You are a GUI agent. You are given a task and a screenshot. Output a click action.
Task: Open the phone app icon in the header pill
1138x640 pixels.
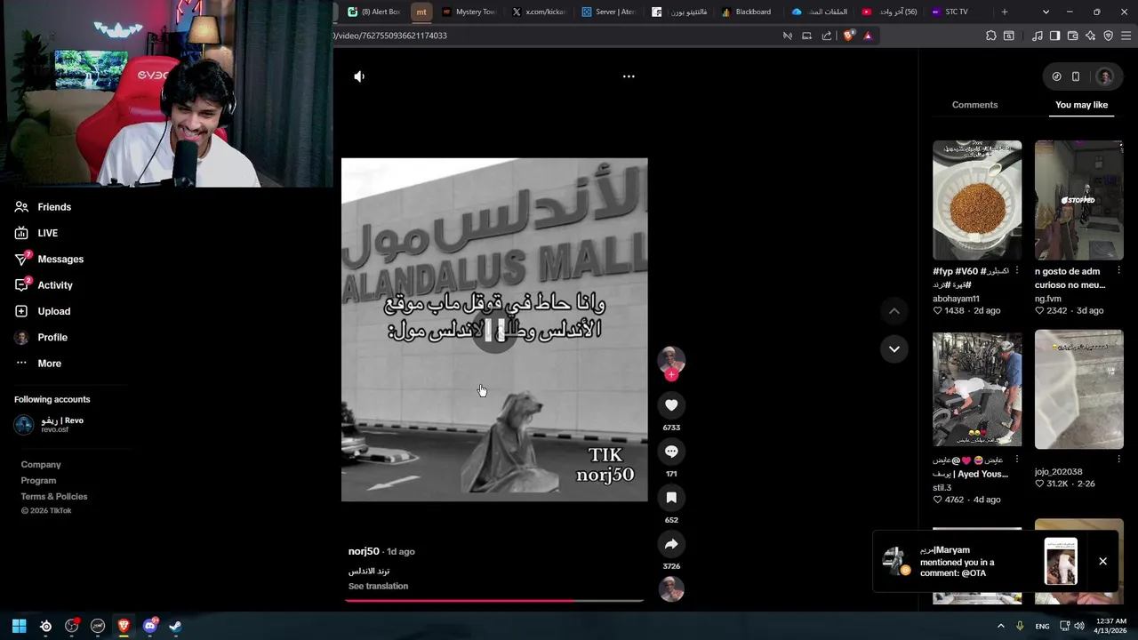[1075, 76]
